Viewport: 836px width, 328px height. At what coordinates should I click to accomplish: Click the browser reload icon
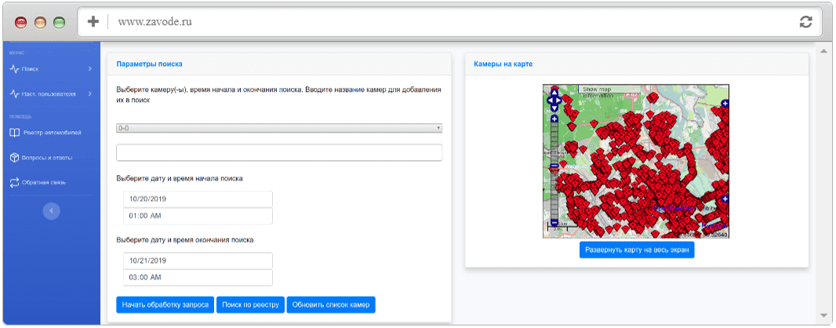click(x=805, y=22)
